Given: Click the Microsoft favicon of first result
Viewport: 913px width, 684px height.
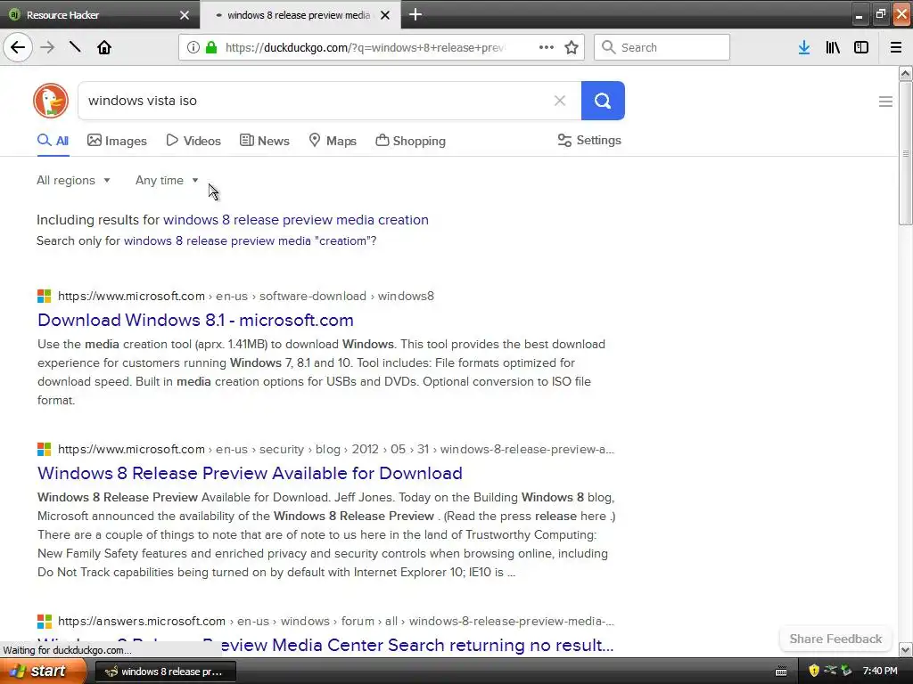Looking at the screenshot, I should (45, 296).
